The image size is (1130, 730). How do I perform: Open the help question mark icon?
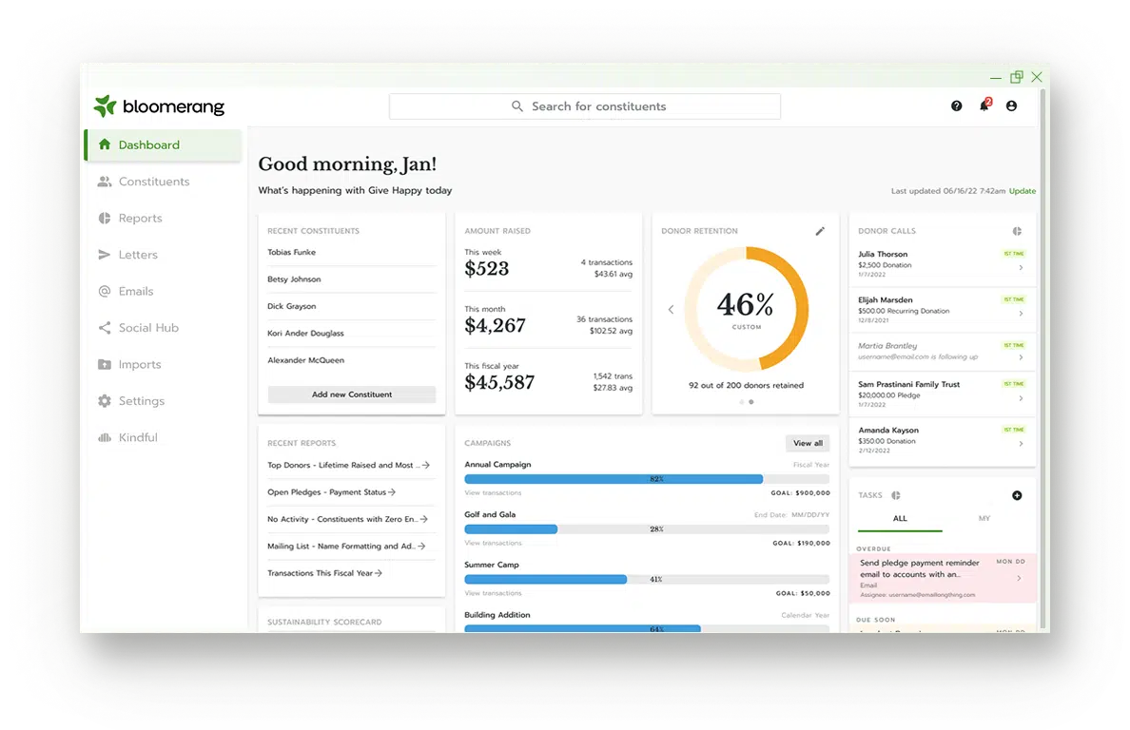(x=956, y=106)
